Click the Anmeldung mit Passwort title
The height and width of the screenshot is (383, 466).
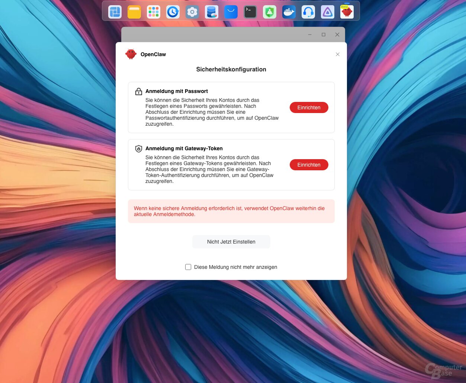[x=177, y=91]
